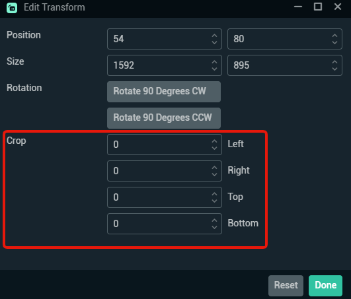Click the Rotation label text

(x=24, y=88)
